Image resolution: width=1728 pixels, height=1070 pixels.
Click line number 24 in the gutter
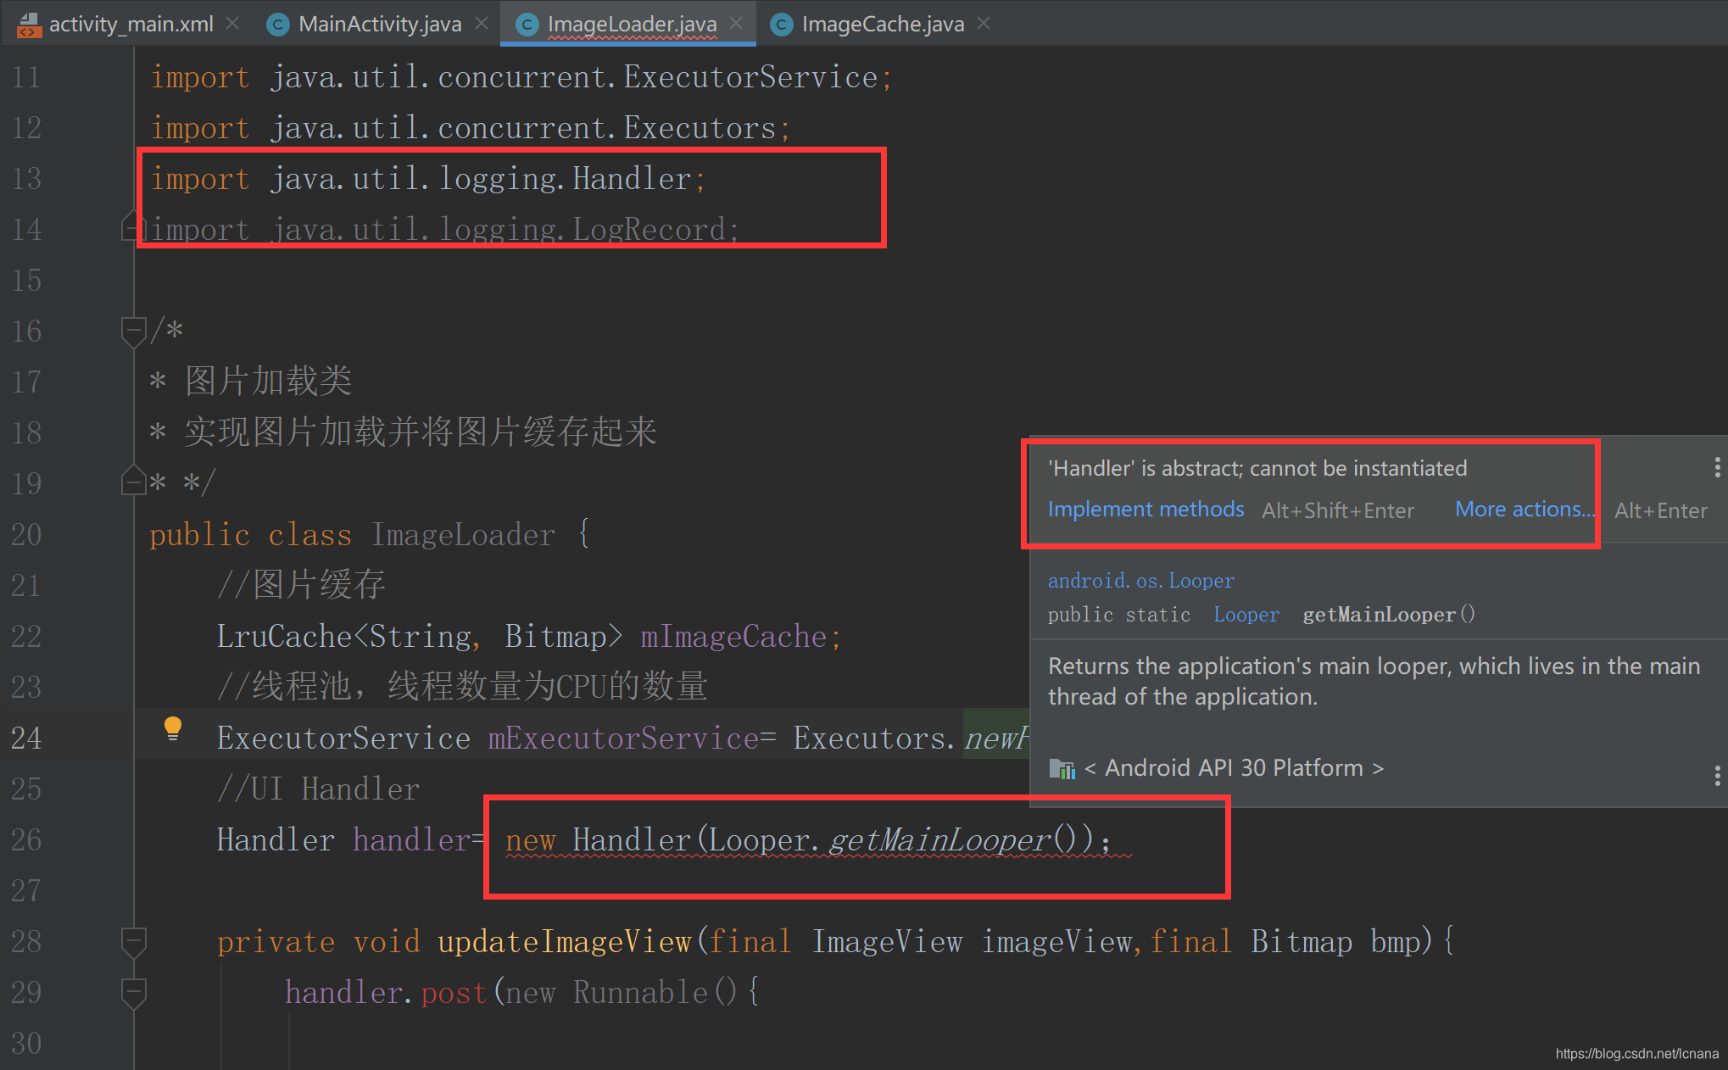pyautogui.click(x=26, y=738)
